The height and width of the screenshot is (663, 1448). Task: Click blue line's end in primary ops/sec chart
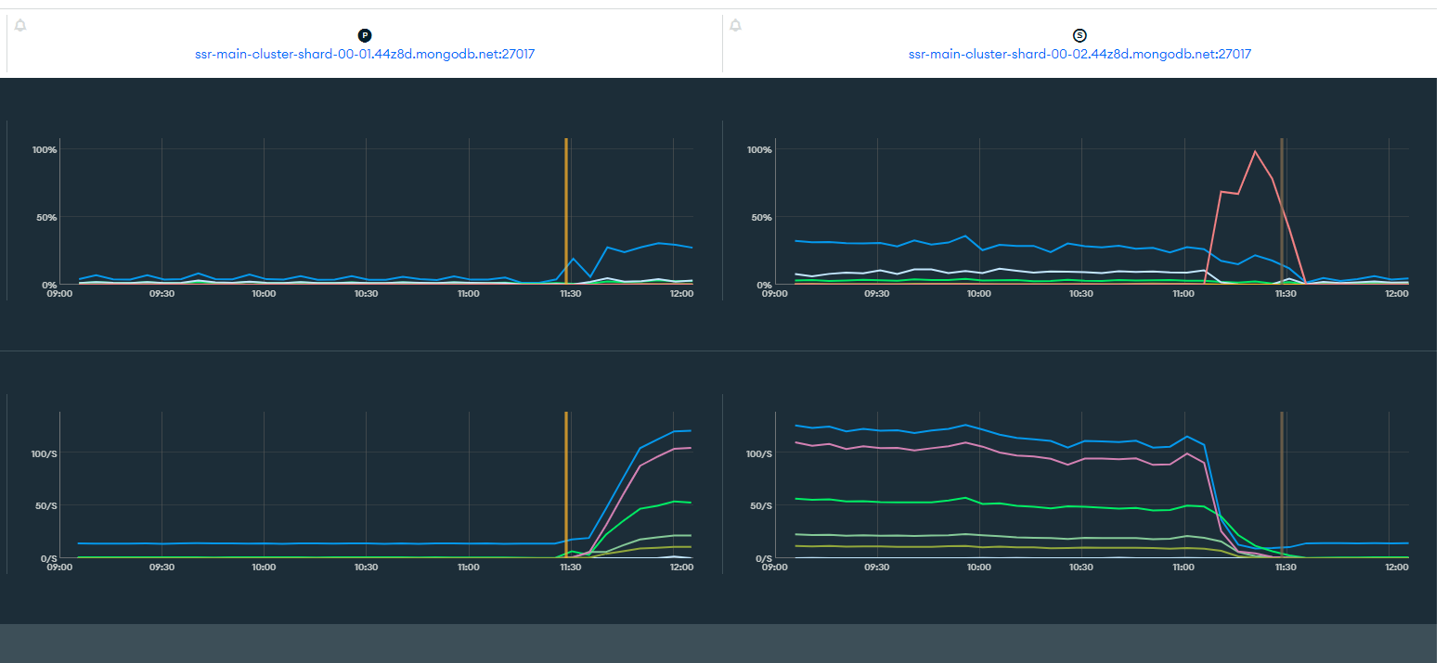pos(692,431)
